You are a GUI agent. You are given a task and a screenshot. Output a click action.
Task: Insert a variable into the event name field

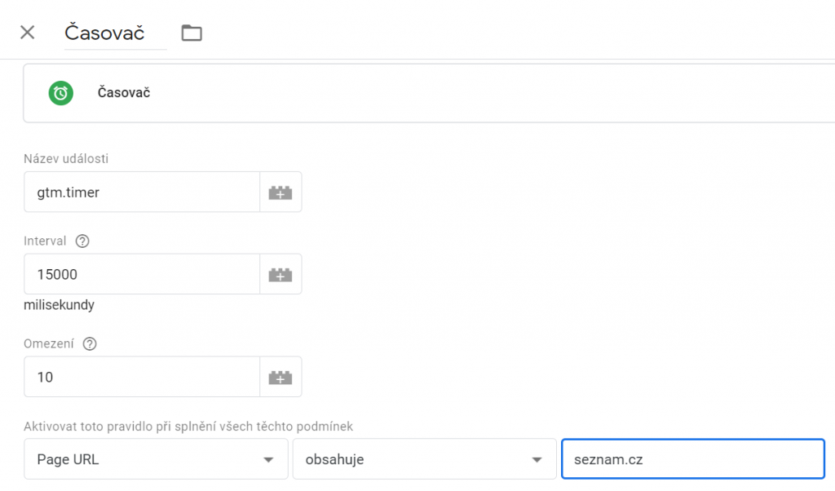[x=281, y=192]
